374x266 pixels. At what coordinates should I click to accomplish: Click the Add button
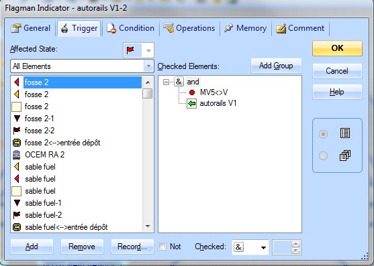(32, 247)
